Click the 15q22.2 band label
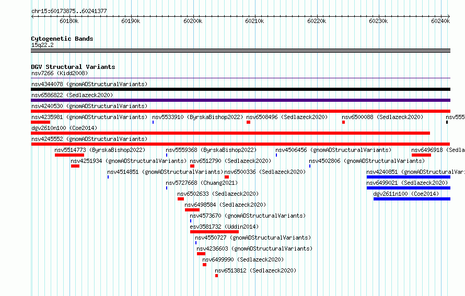Screen dimensions: 465x296 42,45
